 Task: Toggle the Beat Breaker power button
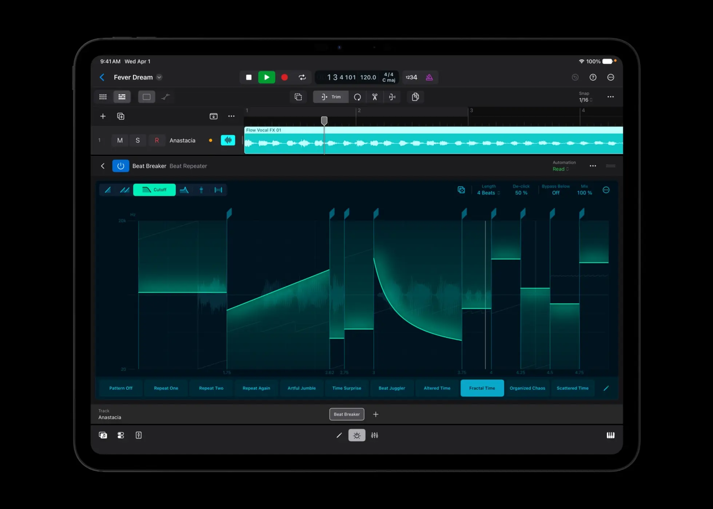(x=121, y=166)
